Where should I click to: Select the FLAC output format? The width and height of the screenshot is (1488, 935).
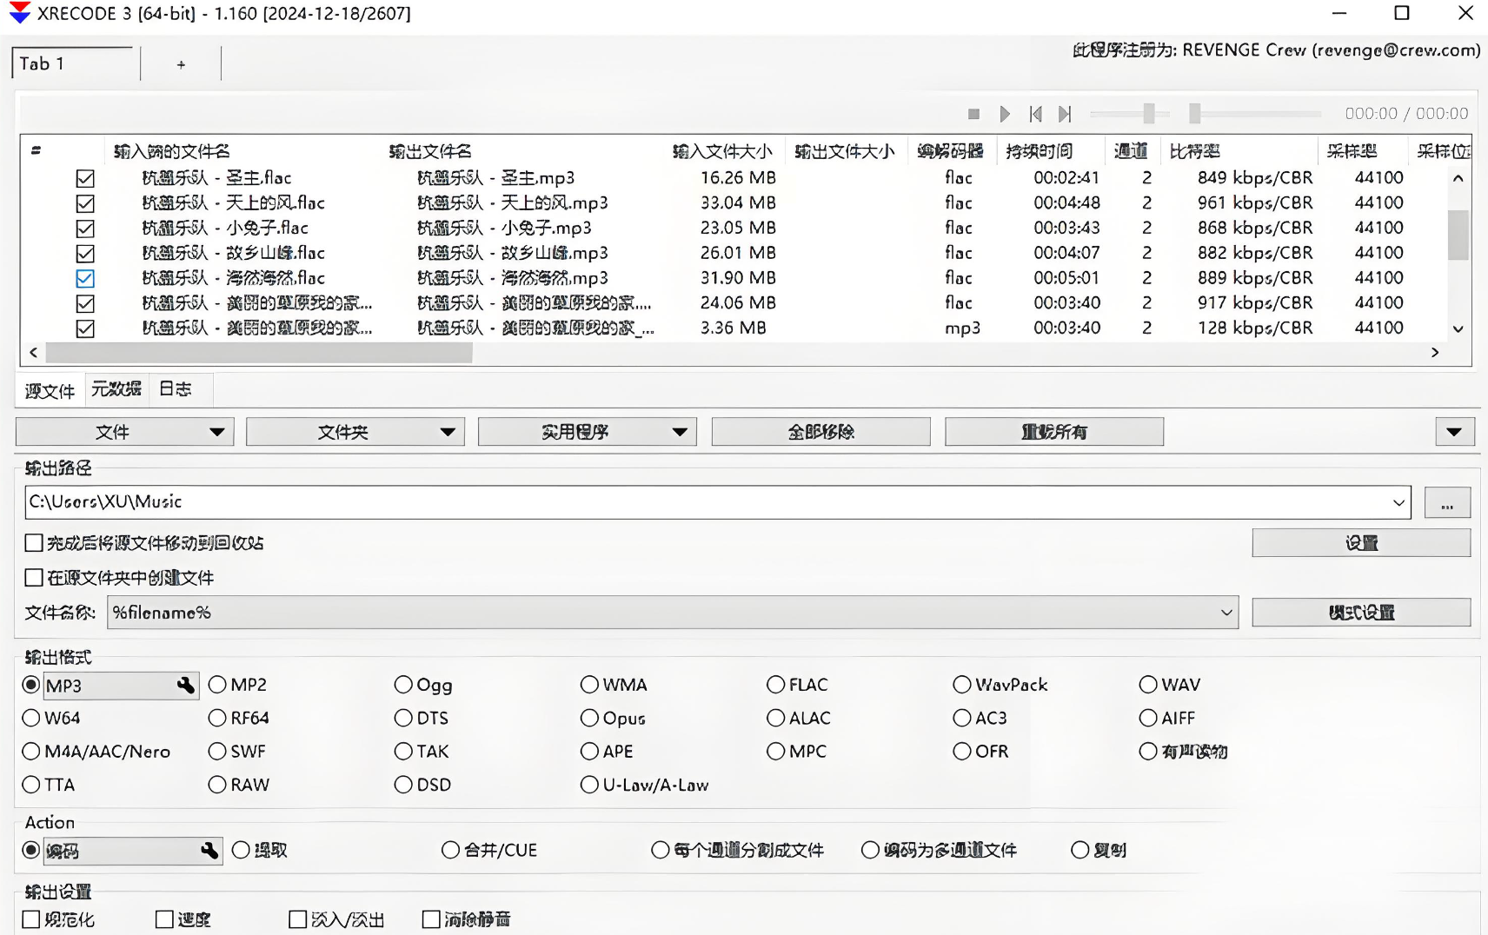point(798,685)
